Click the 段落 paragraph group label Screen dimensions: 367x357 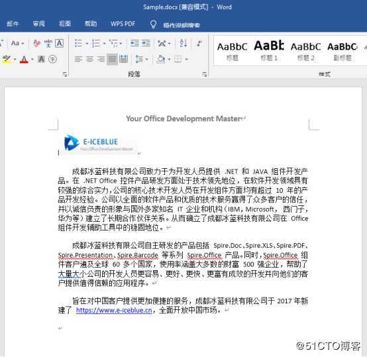(134, 74)
